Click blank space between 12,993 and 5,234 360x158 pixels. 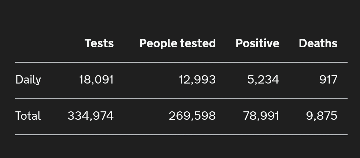(231, 80)
